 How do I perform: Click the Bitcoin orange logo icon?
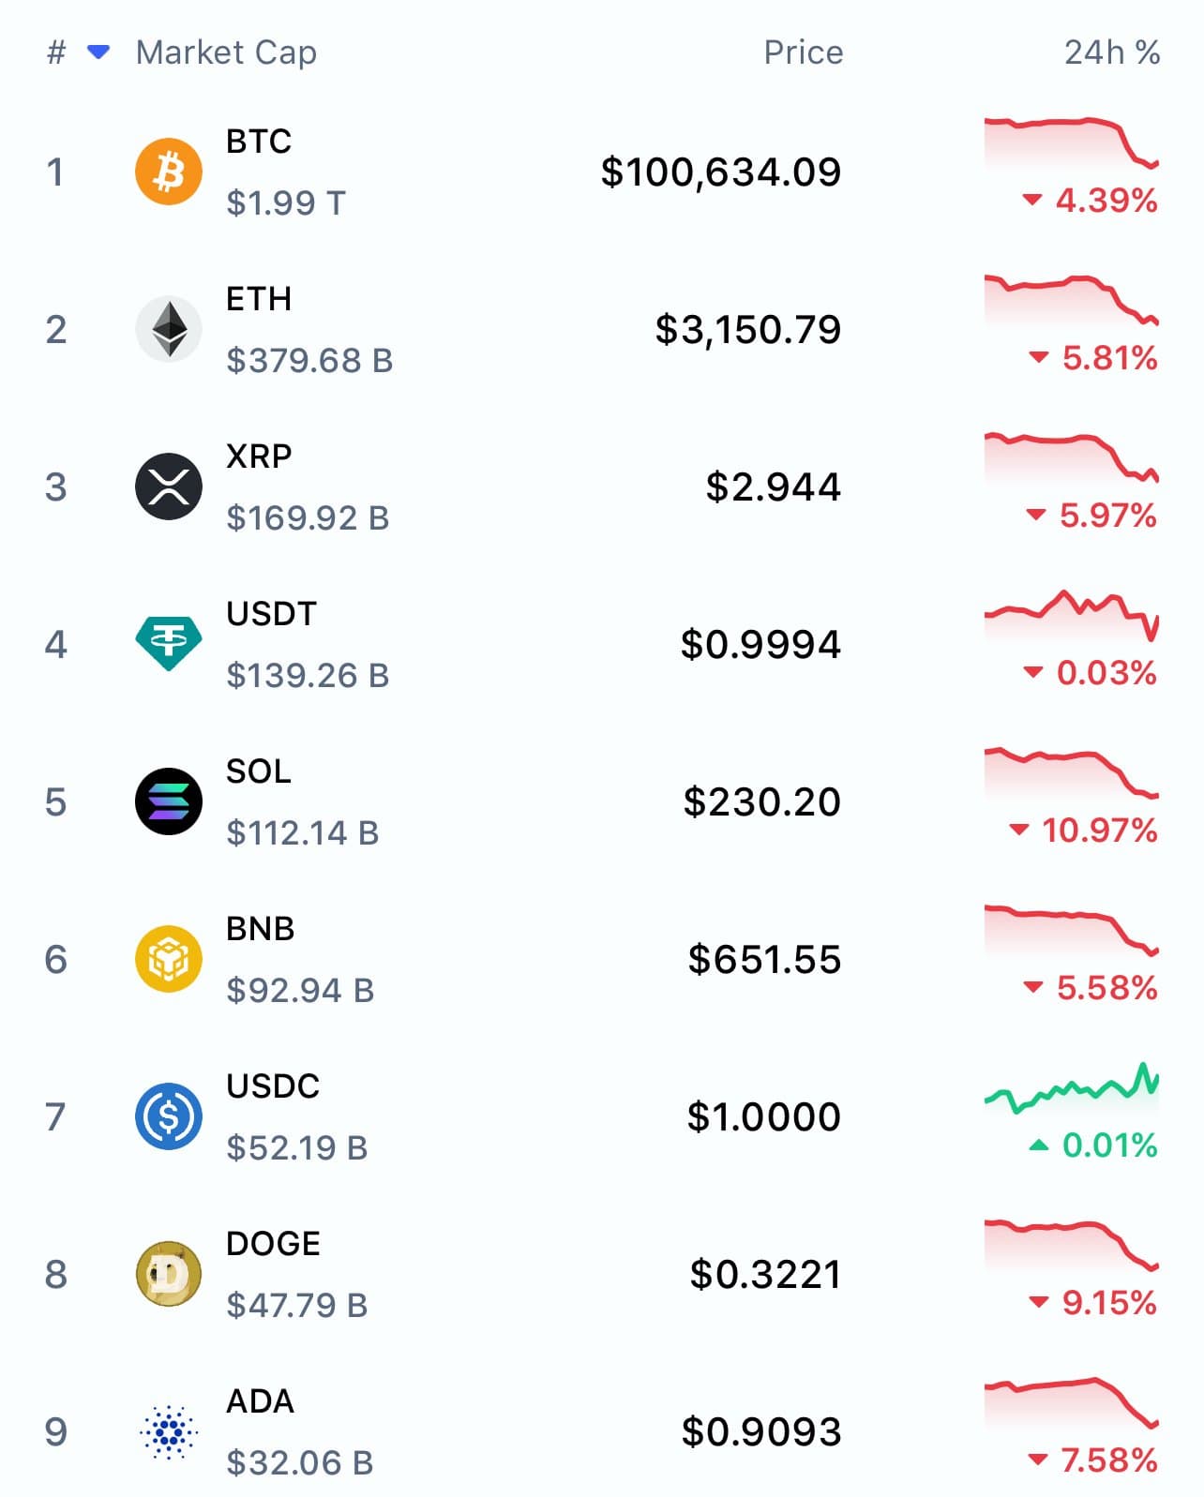coord(169,172)
